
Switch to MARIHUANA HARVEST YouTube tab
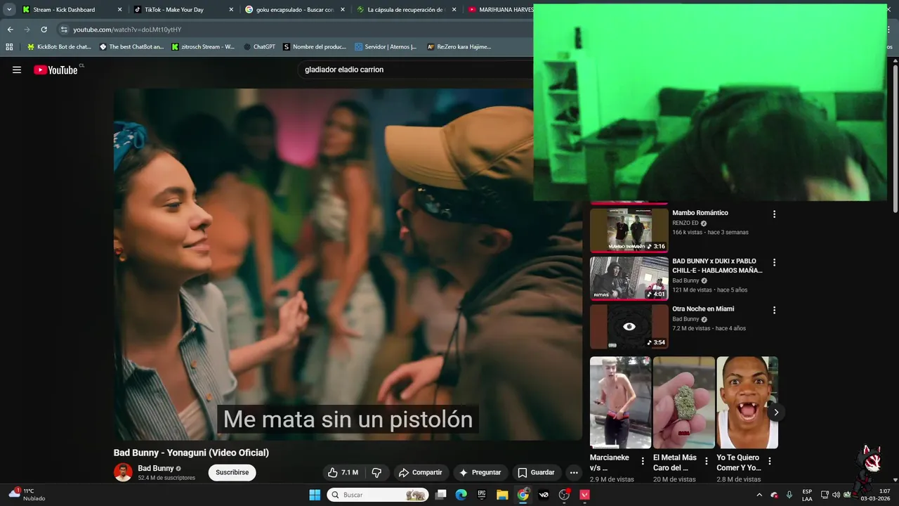click(x=500, y=10)
